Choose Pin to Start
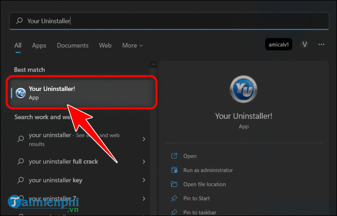337x216 pixels. click(x=196, y=198)
